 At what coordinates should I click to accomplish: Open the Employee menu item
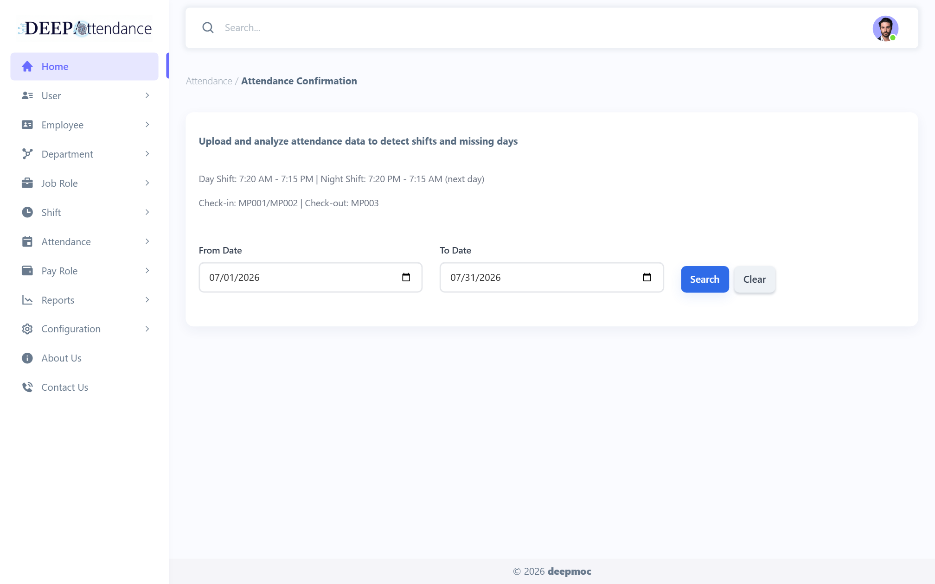[84, 125]
